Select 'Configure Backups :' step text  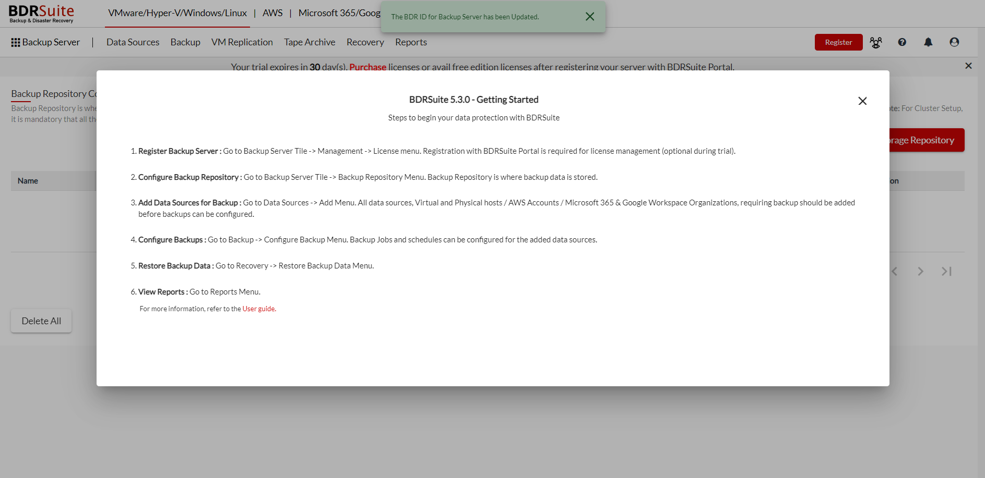tap(172, 240)
